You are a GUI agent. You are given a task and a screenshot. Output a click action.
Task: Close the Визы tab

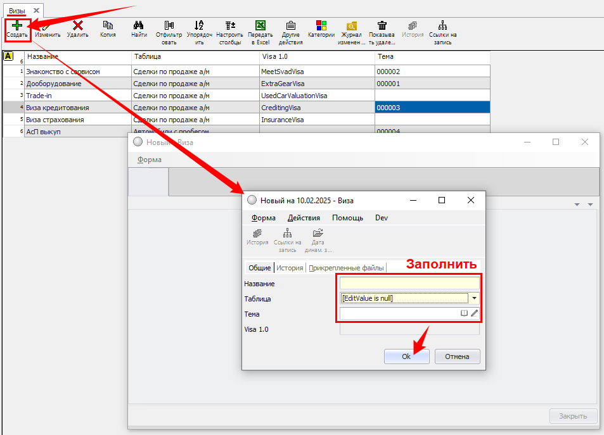pyautogui.click(x=37, y=11)
